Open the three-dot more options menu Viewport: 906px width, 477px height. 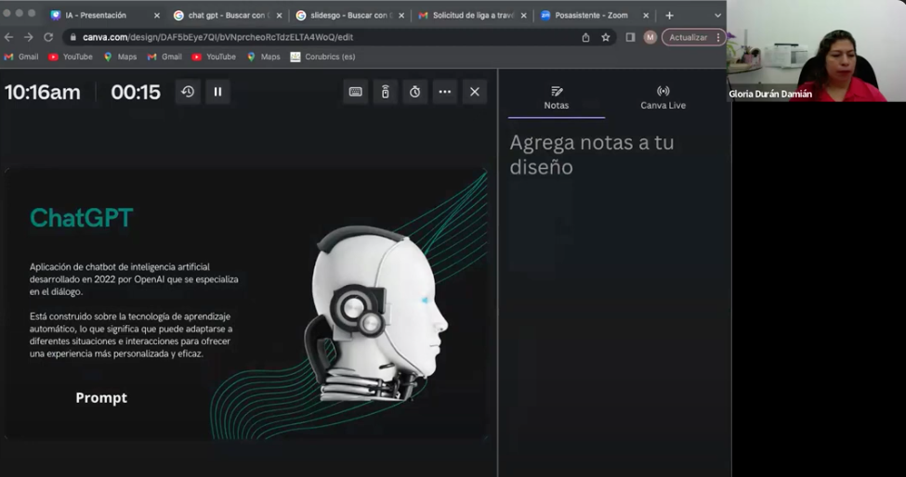[x=445, y=92]
